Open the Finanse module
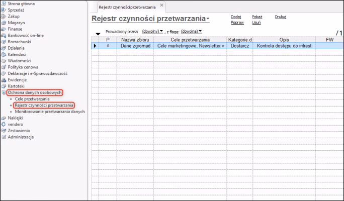This screenshot has height=201, width=344. tap(15, 29)
